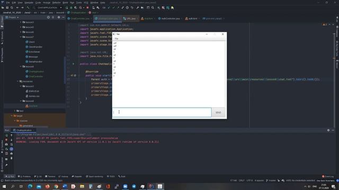Open the Event Log button
The height and width of the screenshot is (190, 339).
point(328,176)
